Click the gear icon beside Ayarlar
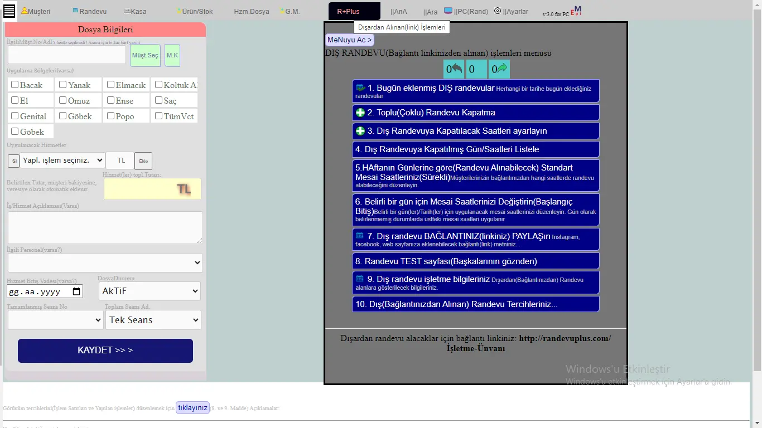The image size is (762, 428). pos(498,11)
